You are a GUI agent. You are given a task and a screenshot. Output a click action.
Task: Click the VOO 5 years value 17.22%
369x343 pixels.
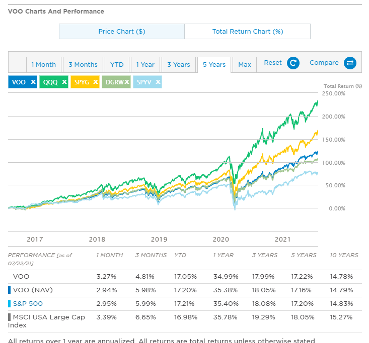[x=302, y=277]
